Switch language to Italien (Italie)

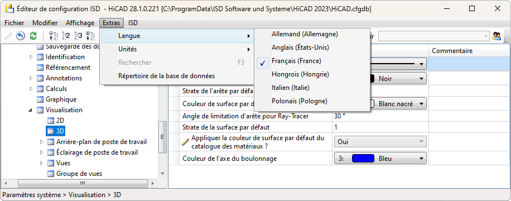tap(312, 88)
